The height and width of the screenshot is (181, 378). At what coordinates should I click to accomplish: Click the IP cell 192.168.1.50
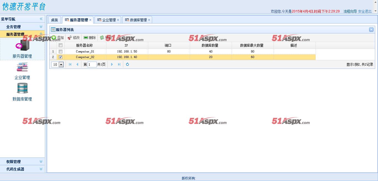[127, 52]
